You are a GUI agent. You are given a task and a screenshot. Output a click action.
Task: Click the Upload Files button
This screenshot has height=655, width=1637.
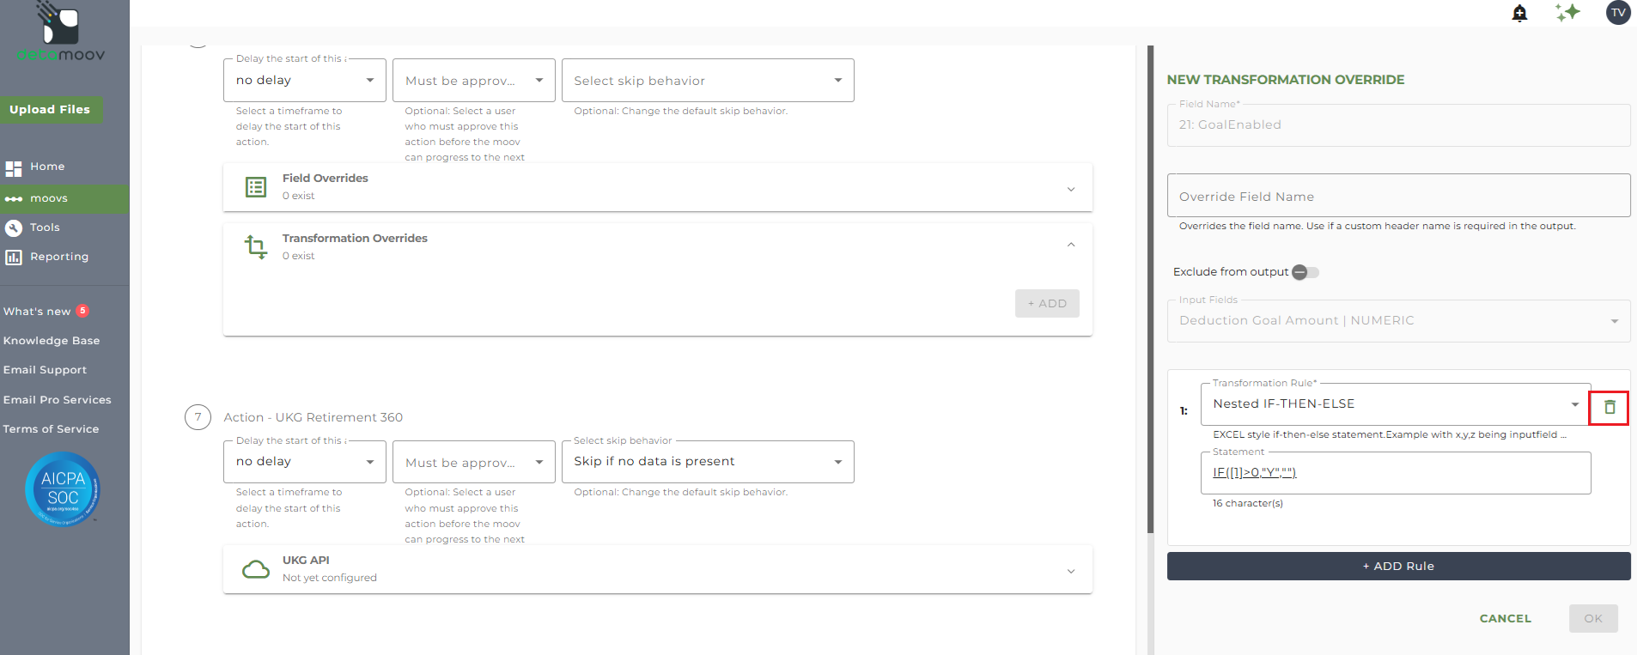tap(50, 109)
